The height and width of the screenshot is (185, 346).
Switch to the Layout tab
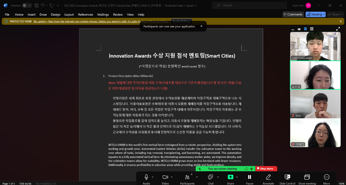pos(69,15)
